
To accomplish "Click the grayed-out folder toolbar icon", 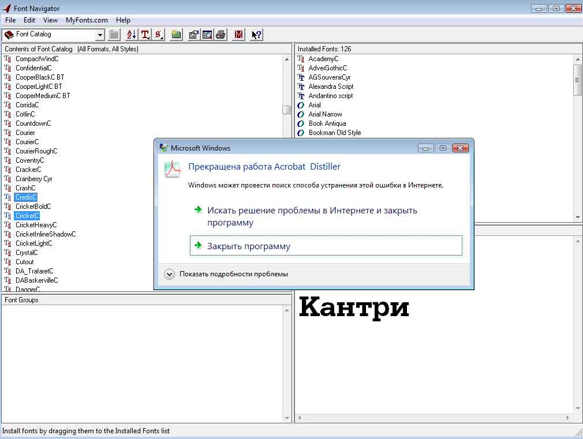I will point(114,35).
